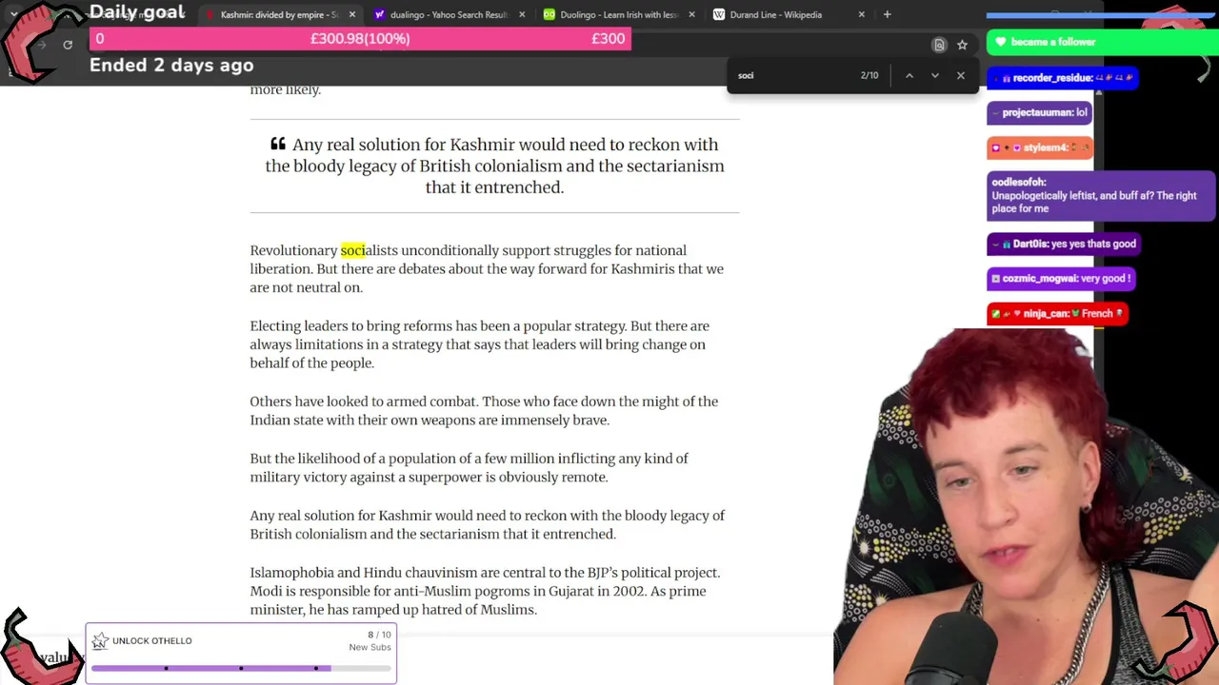
Task: Click the pull-quote quotation mark icon
Action: 278,144
